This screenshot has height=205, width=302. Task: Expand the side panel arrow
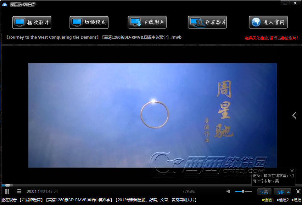pos(294,115)
